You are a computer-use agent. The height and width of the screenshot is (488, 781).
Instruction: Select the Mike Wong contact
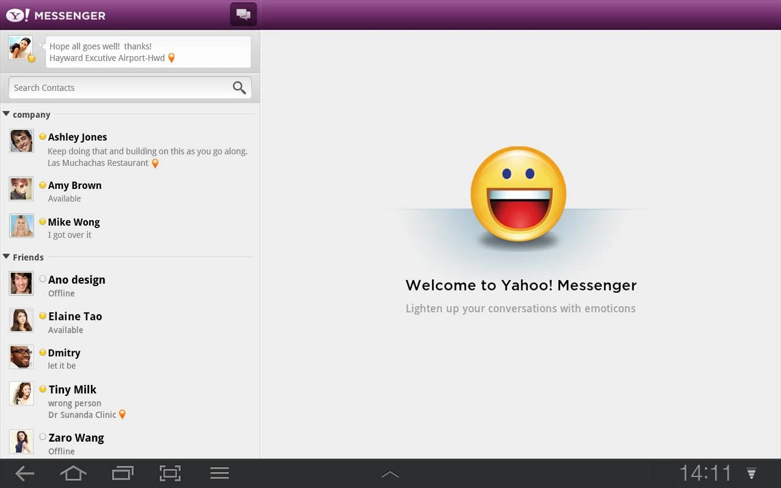(92, 227)
